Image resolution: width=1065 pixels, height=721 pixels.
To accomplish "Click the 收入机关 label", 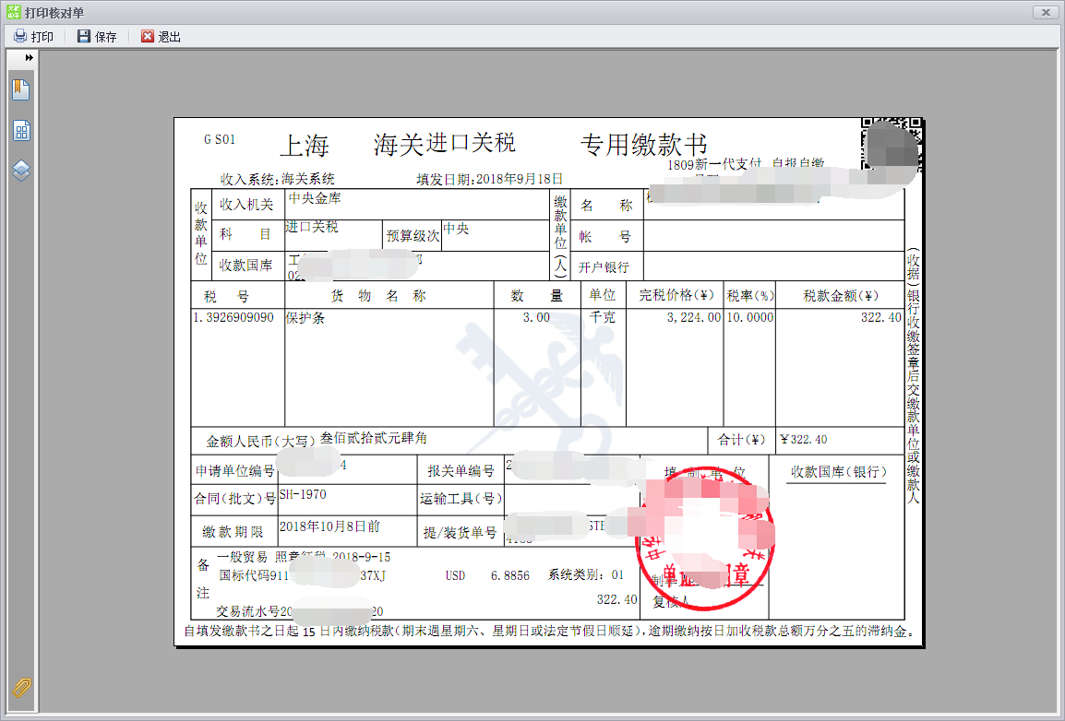I will point(245,204).
